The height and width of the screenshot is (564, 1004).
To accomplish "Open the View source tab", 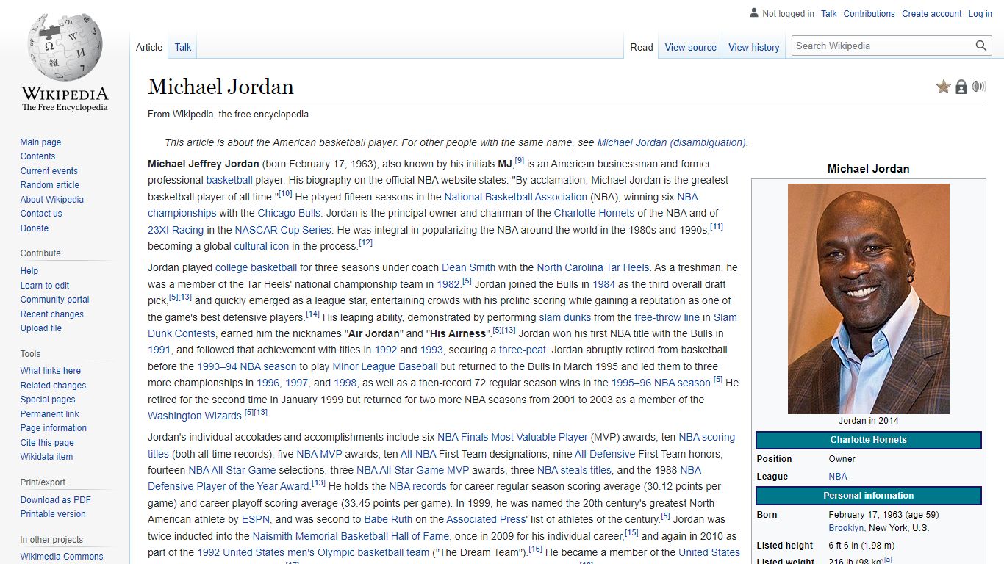I will (x=691, y=47).
